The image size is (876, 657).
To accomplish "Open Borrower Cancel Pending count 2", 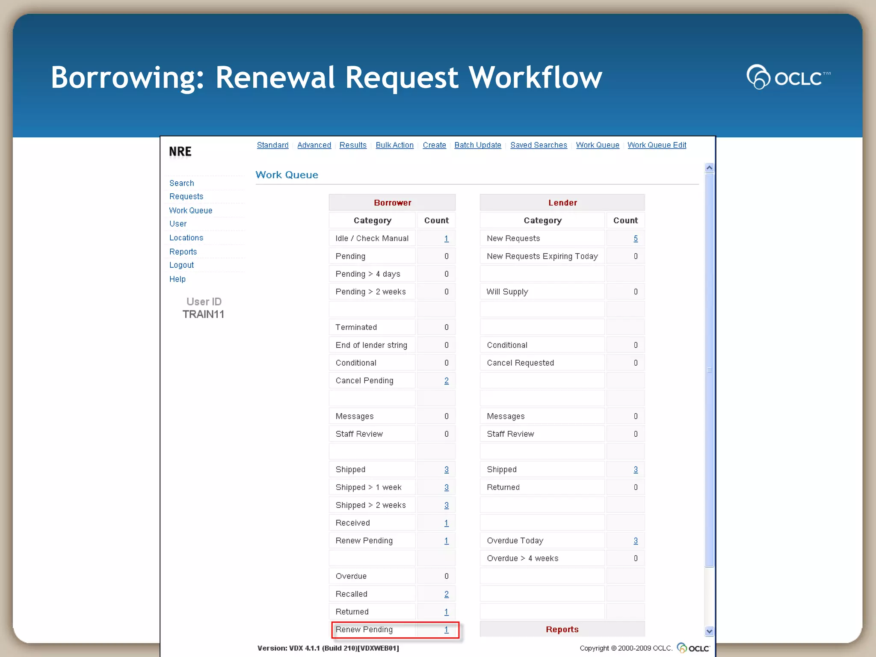I will click(446, 381).
